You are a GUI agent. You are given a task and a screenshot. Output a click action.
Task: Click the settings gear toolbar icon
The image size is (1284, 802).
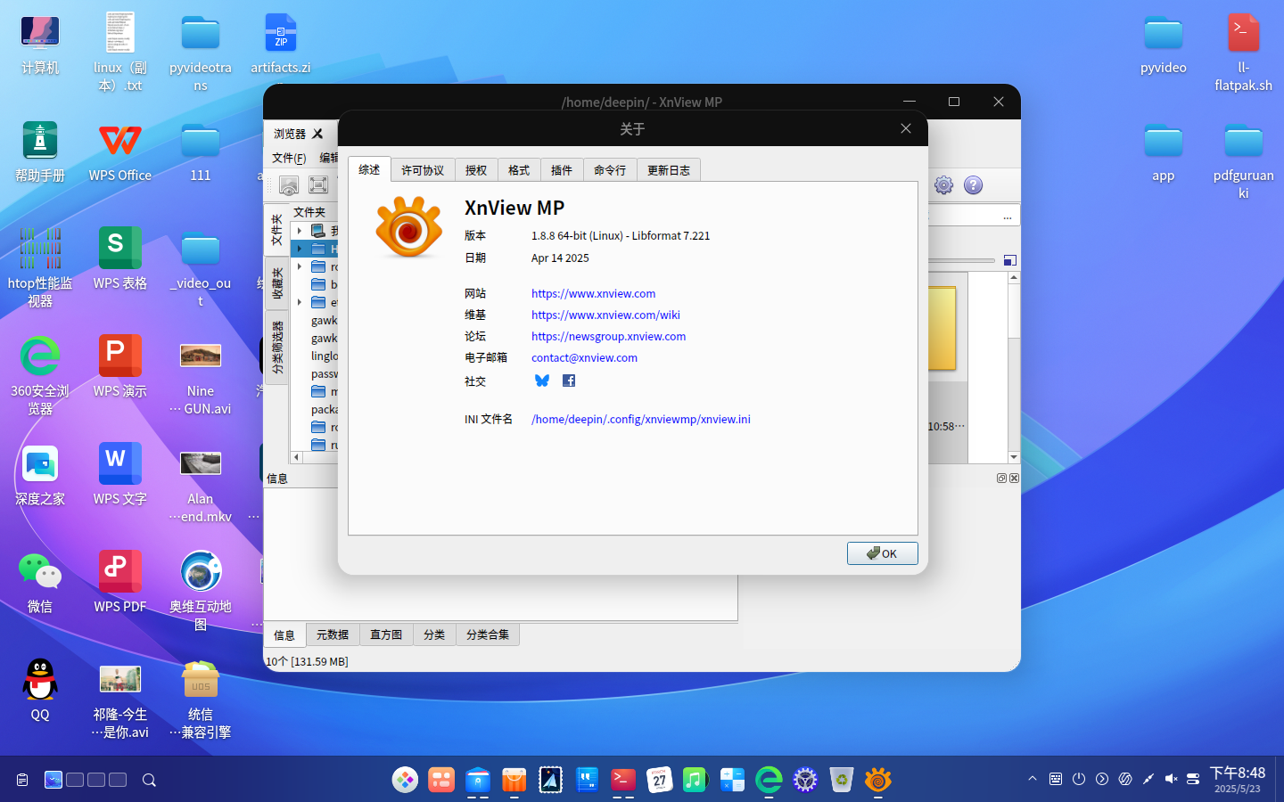943,184
